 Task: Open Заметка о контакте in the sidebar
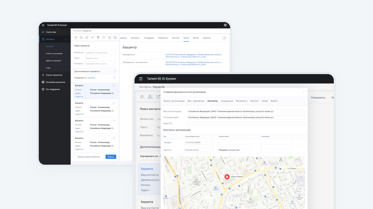53,61
